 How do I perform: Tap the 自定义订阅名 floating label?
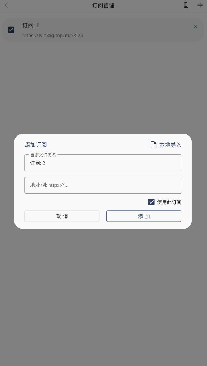[x=43, y=155]
